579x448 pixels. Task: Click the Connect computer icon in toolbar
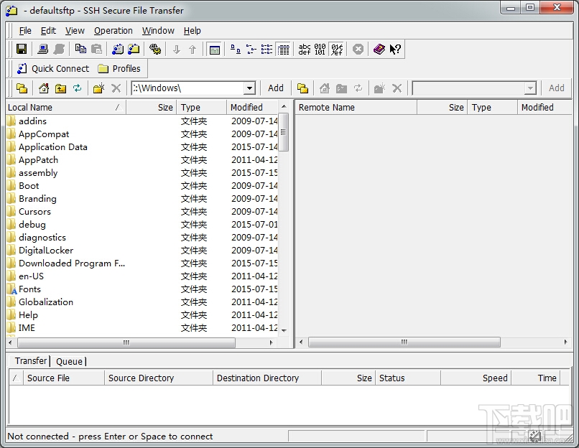pos(43,49)
